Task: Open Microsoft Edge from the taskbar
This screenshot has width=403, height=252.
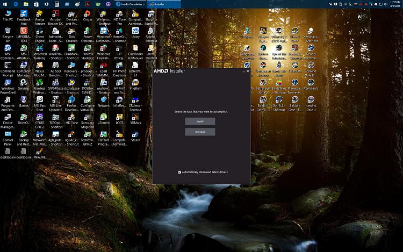Action: pyautogui.click(x=16, y=4)
